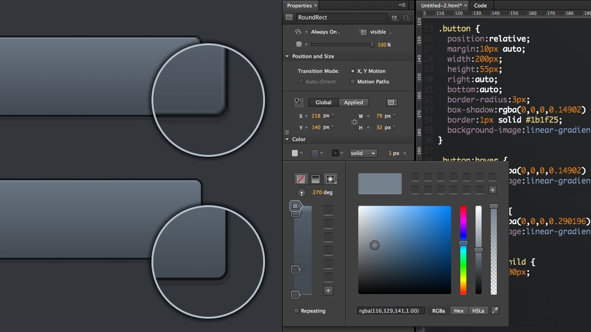Toggle the H px unit switch
The image size is (591, 332).
394,127
